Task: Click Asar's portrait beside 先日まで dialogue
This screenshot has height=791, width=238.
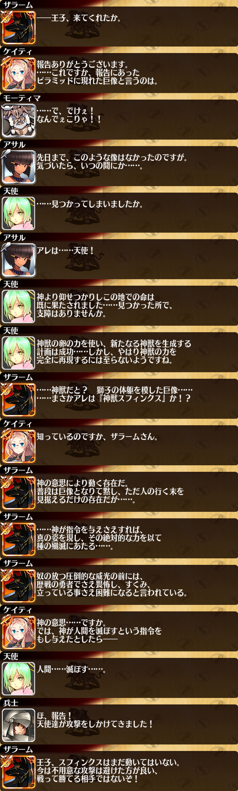Action: [18, 167]
